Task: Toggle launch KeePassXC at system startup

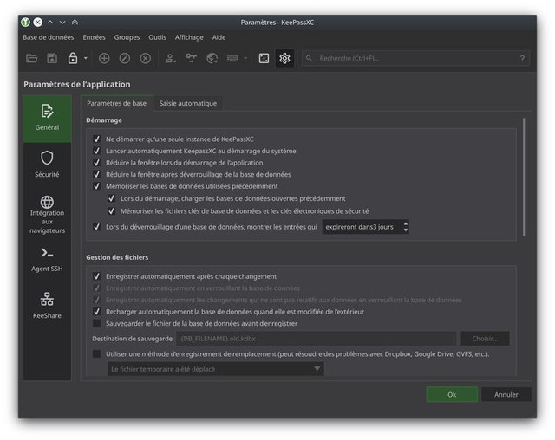Action: (x=96, y=151)
